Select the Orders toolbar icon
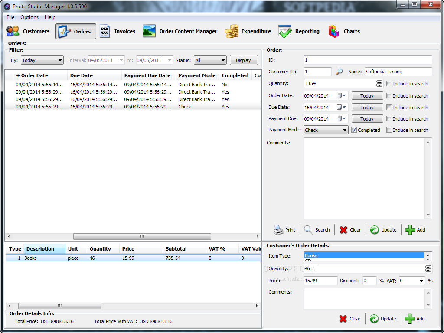Screen dimensions: 444x333 [x=64, y=31]
